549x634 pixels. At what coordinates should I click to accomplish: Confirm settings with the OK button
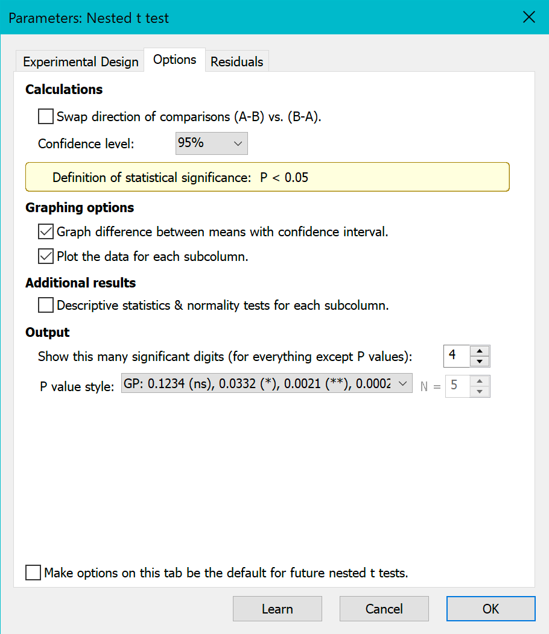click(x=490, y=609)
